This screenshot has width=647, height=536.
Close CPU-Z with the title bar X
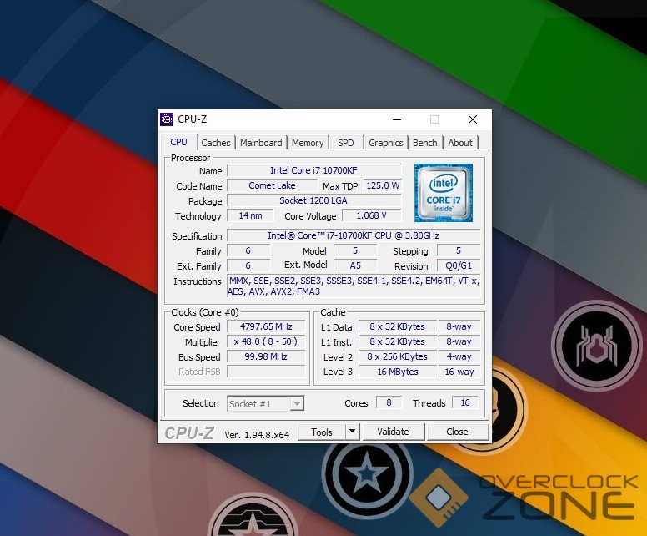point(473,119)
